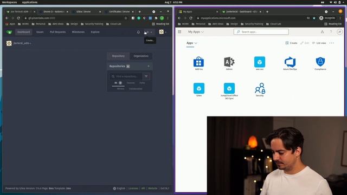This screenshot has height=195, width=347.
Task: Switch to the Organization tab in Gitea
Action: tap(141, 56)
